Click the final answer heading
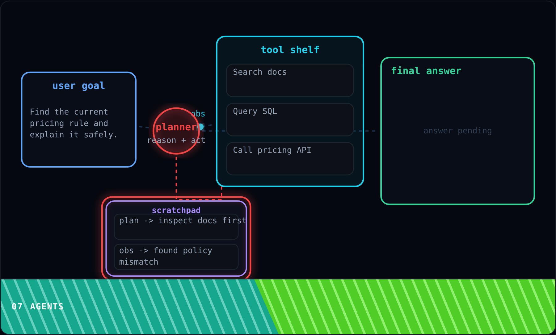556x335 pixels. (x=426, y=71)
